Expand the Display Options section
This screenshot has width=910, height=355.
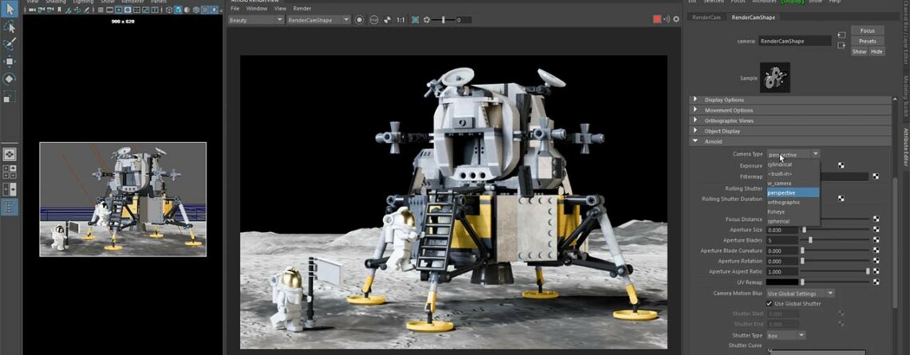(723, 100)
